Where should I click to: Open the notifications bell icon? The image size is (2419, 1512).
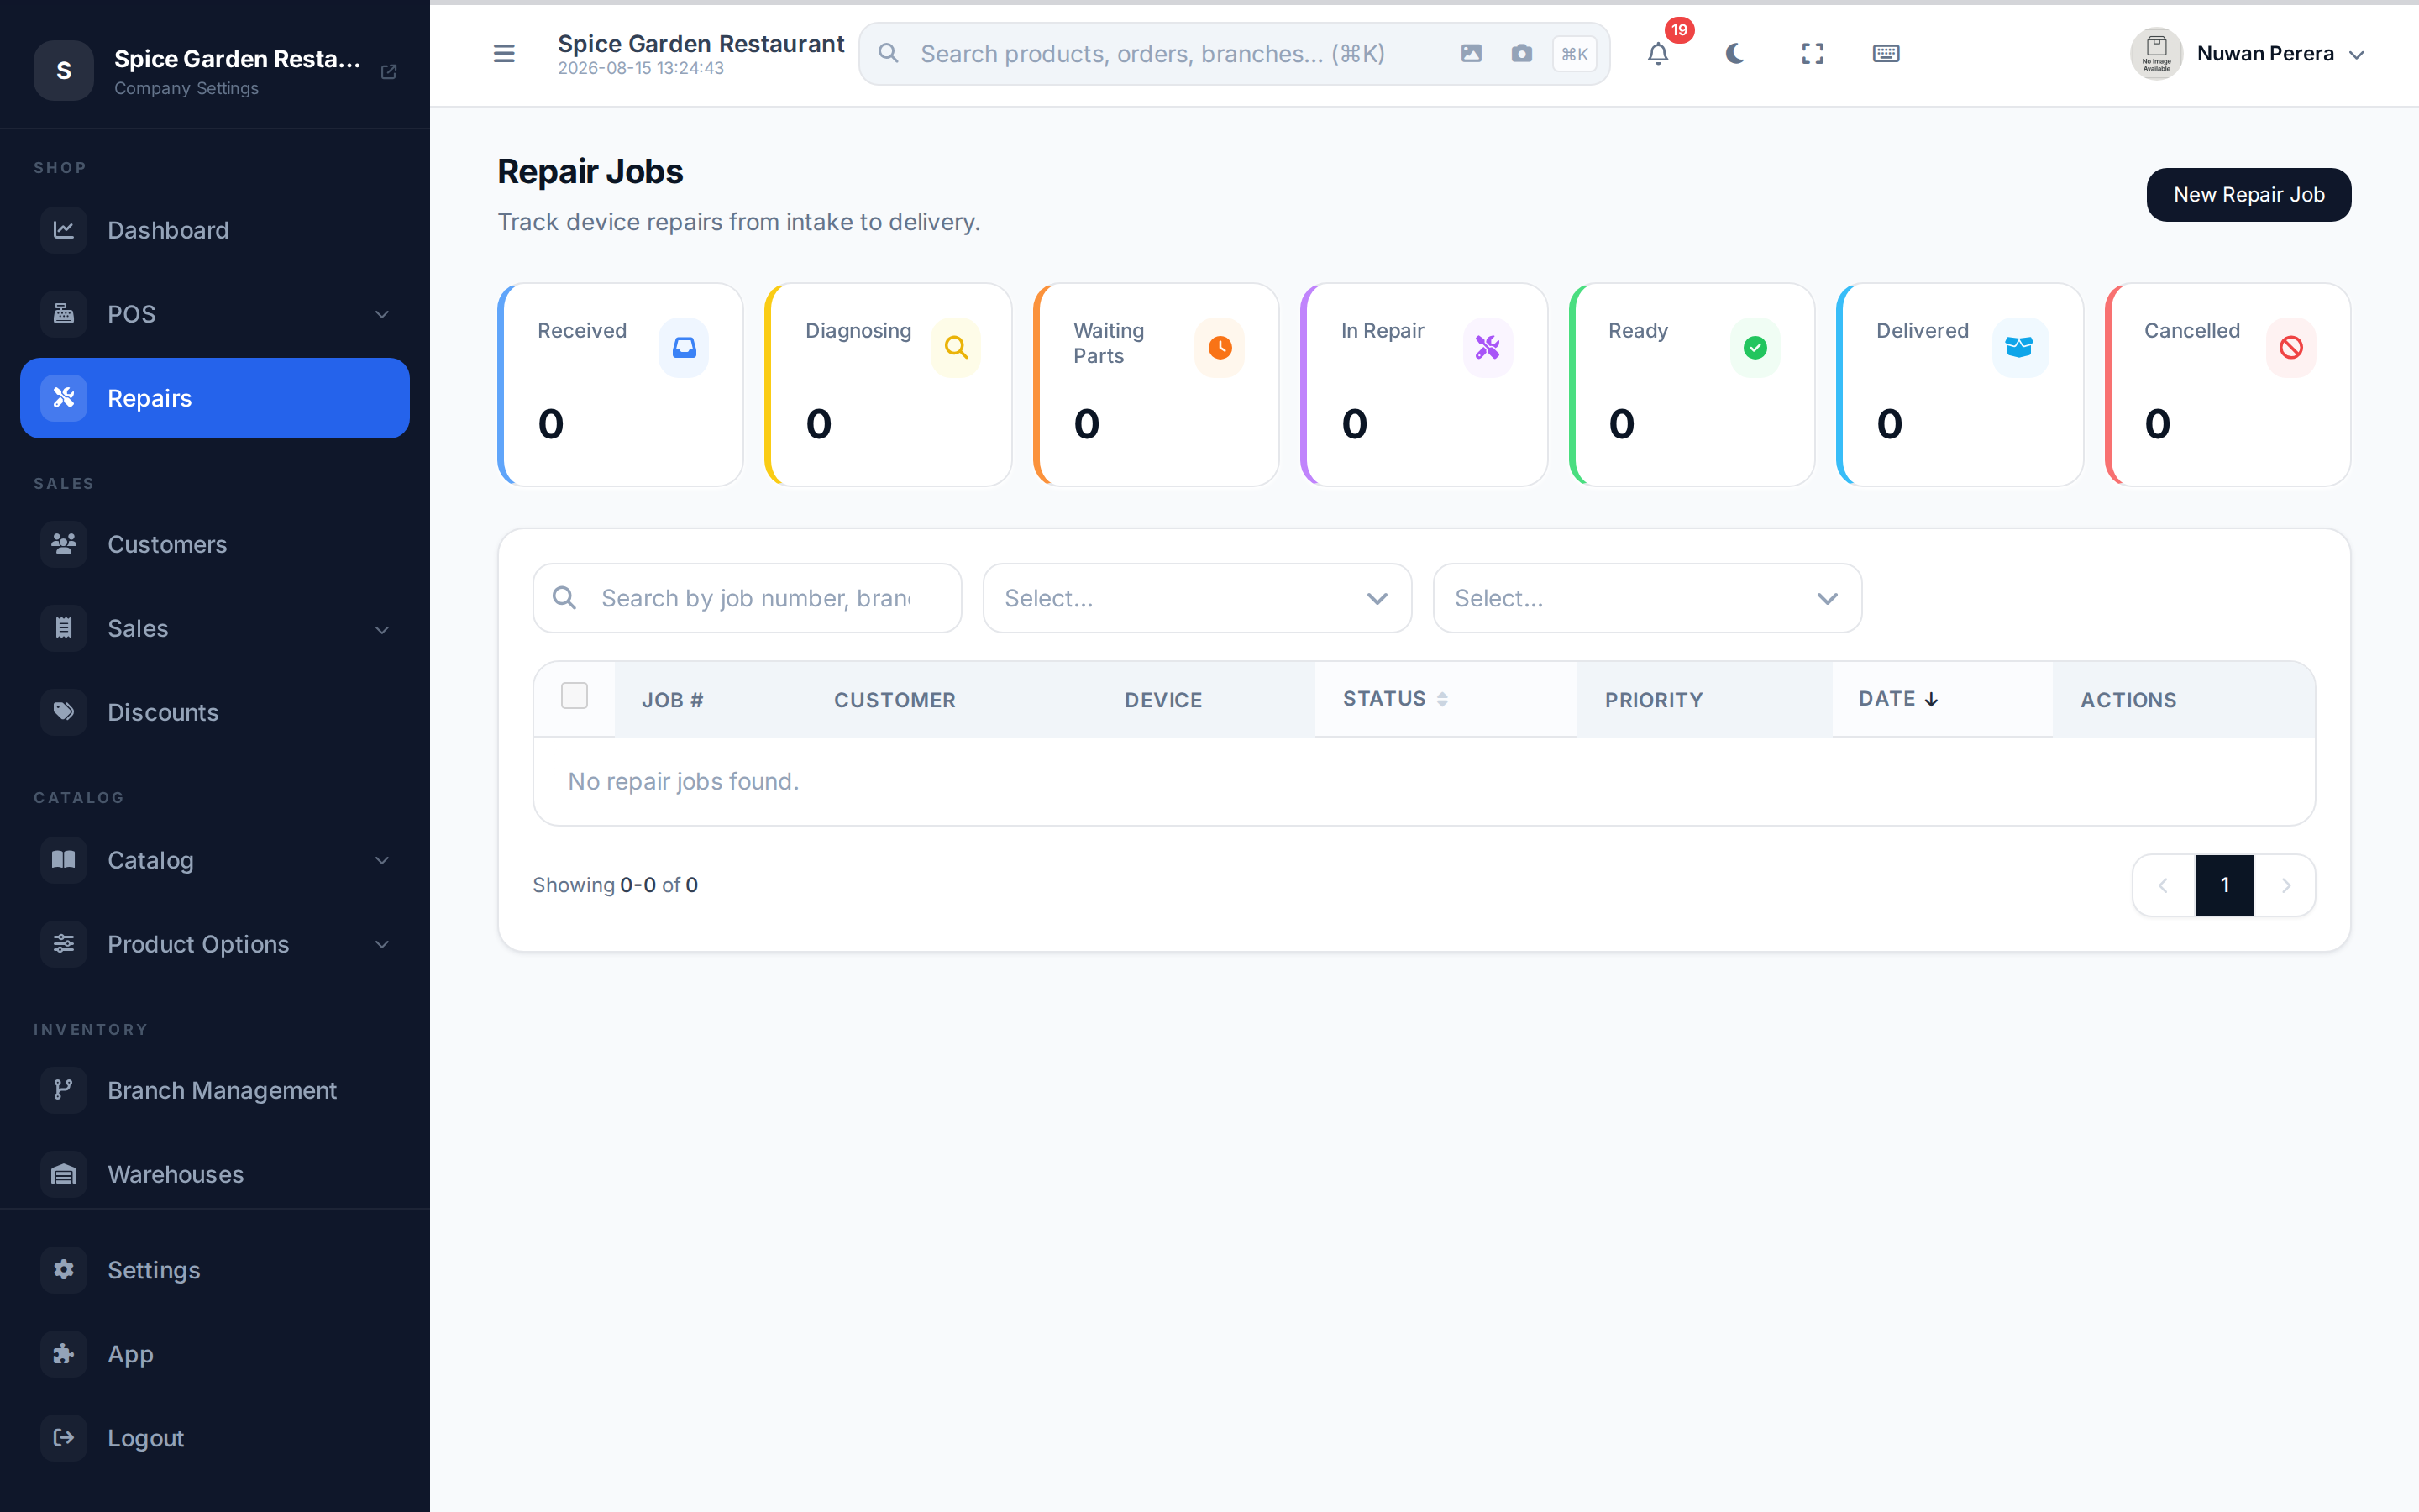tap(1657, 54)
